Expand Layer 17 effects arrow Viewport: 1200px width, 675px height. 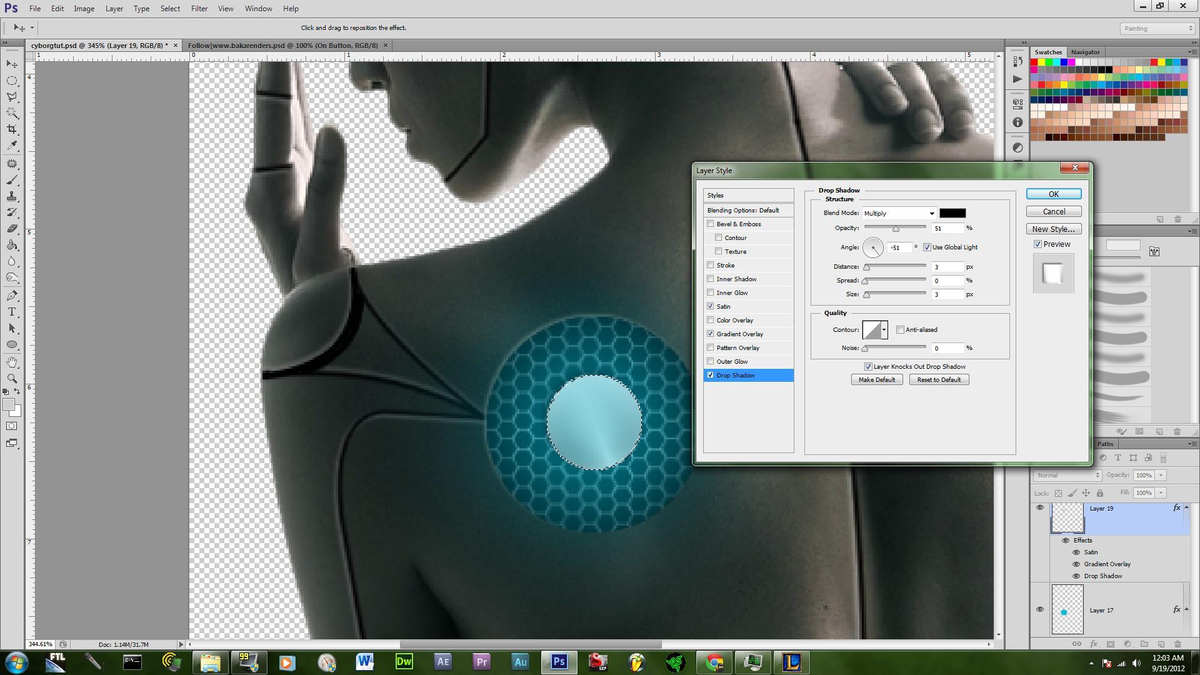tap(1186, 609)
